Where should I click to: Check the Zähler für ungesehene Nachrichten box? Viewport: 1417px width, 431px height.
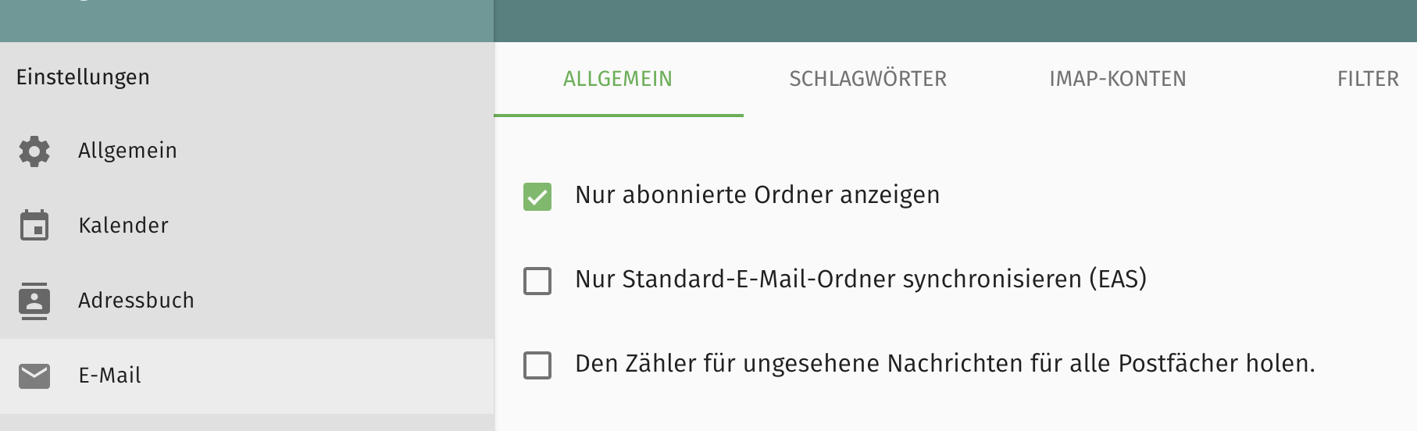click(537, 365)
